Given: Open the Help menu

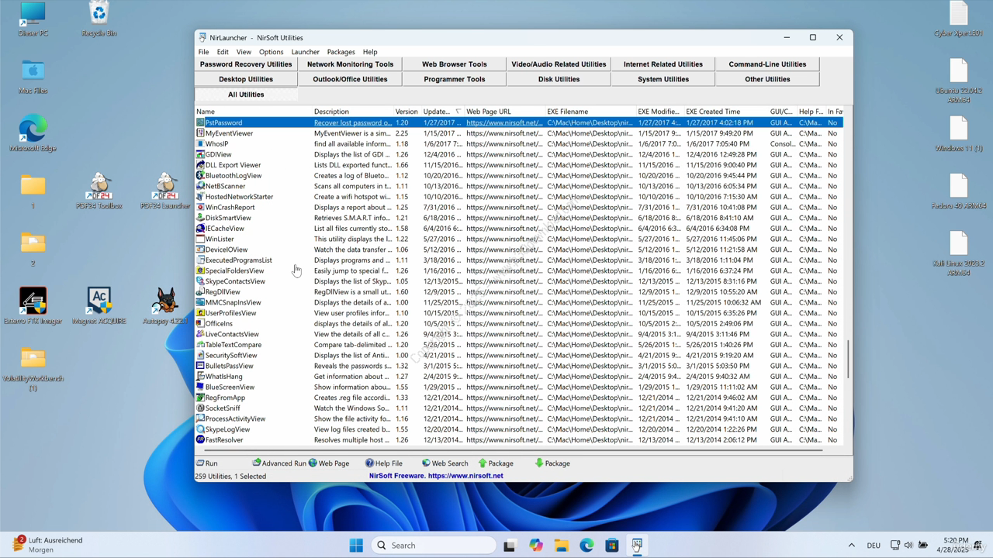Looking at the screenshot, I should click(x=370, y=52).
